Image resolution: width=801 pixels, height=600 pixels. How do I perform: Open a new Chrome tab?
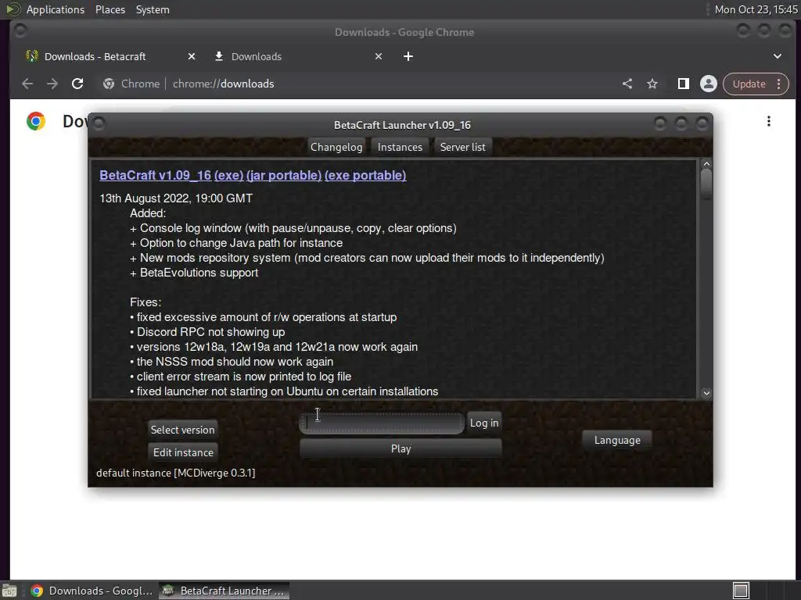[x=408, y=56]
